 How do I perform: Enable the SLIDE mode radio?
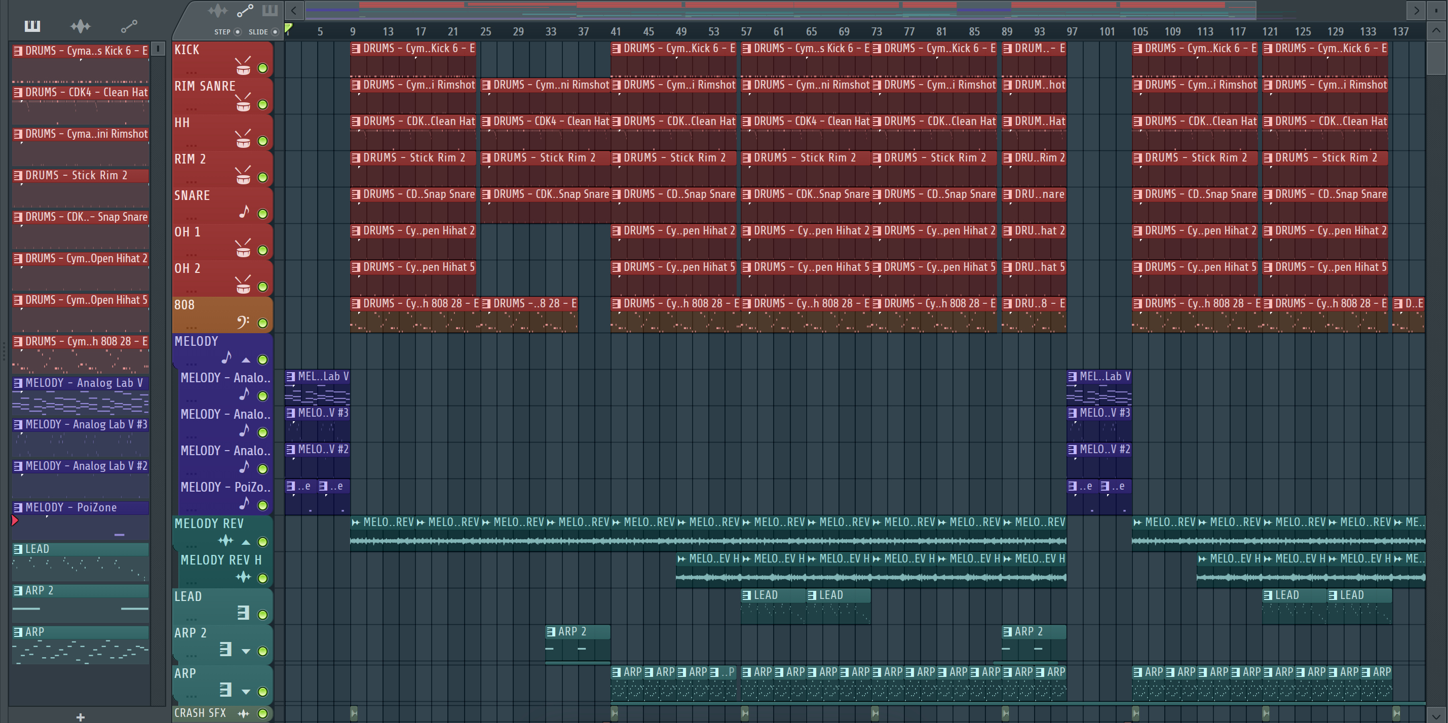pyautogui.click(x=275, y=32)
